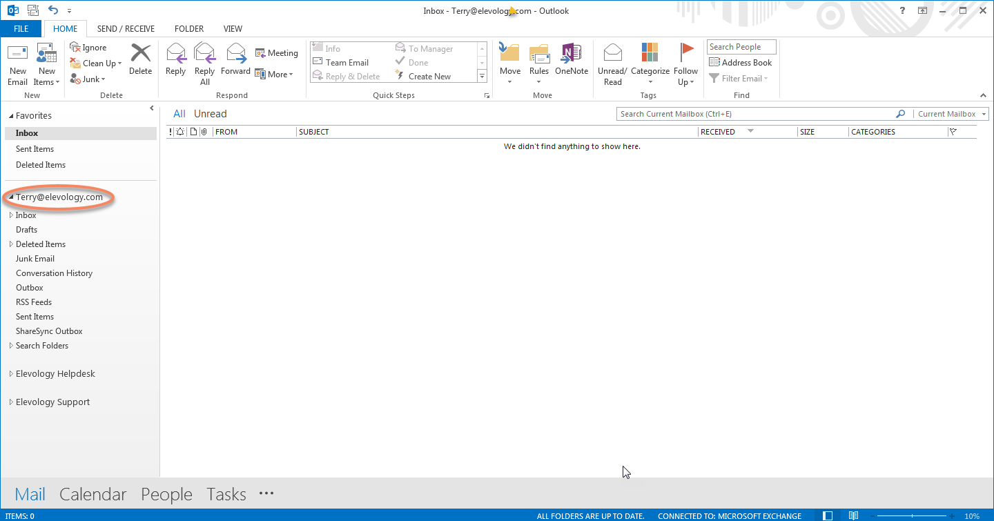Open the Categorize color menu

pyautogui.click(x=650, y=64)
